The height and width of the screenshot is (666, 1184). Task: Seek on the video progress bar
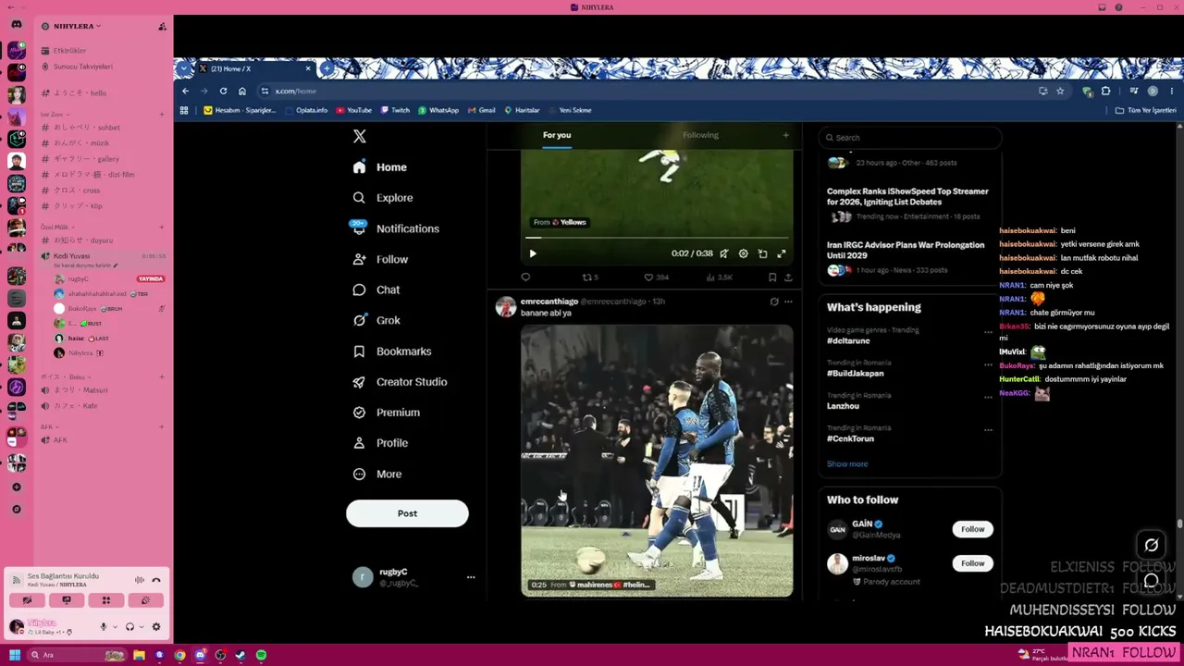(x=657, y=239)
